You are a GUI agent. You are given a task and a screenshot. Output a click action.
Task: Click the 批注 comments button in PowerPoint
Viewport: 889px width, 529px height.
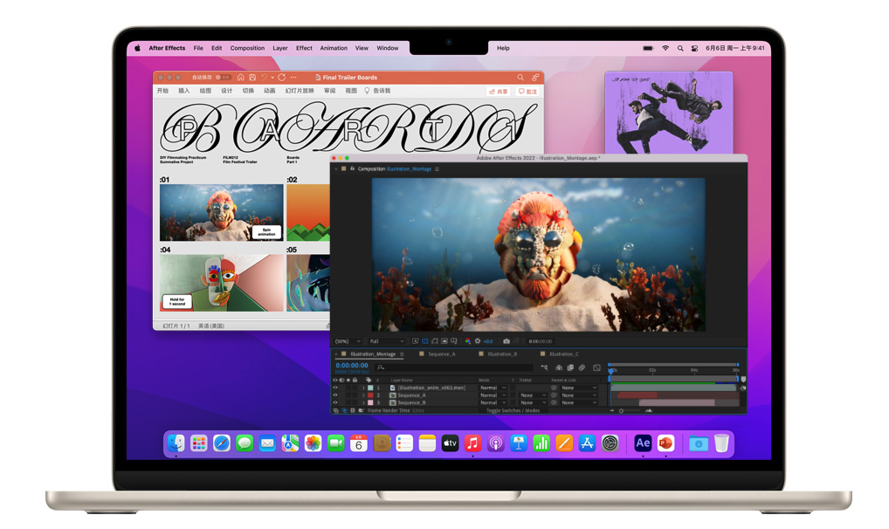(x=527, y=92)
